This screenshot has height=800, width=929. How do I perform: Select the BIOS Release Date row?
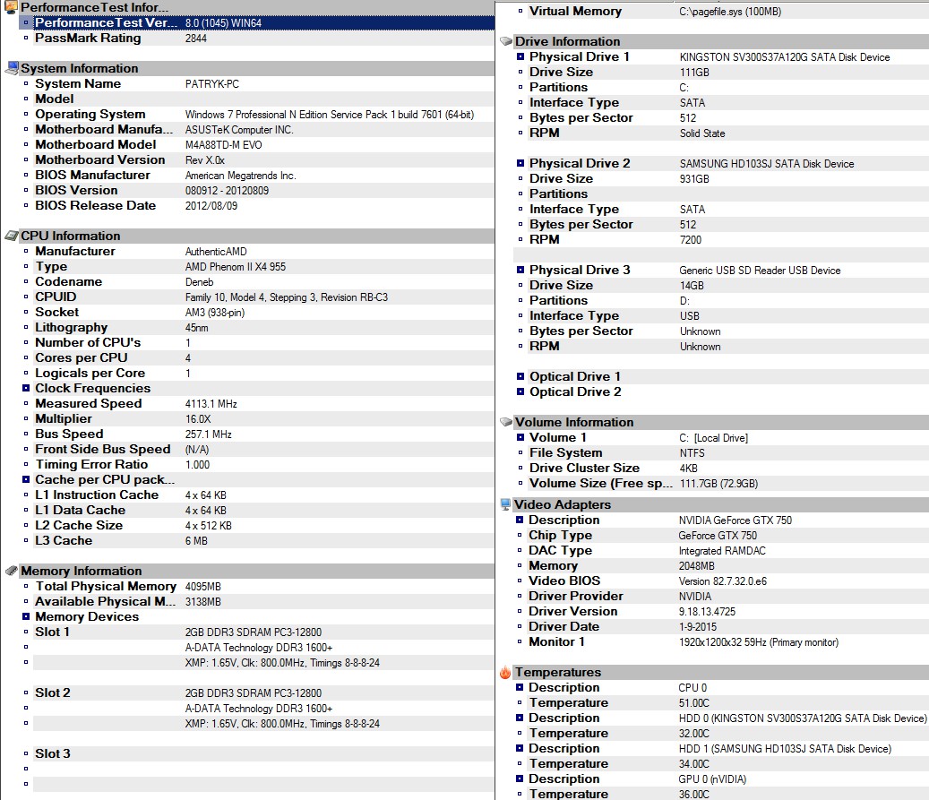tap(263, 206)
